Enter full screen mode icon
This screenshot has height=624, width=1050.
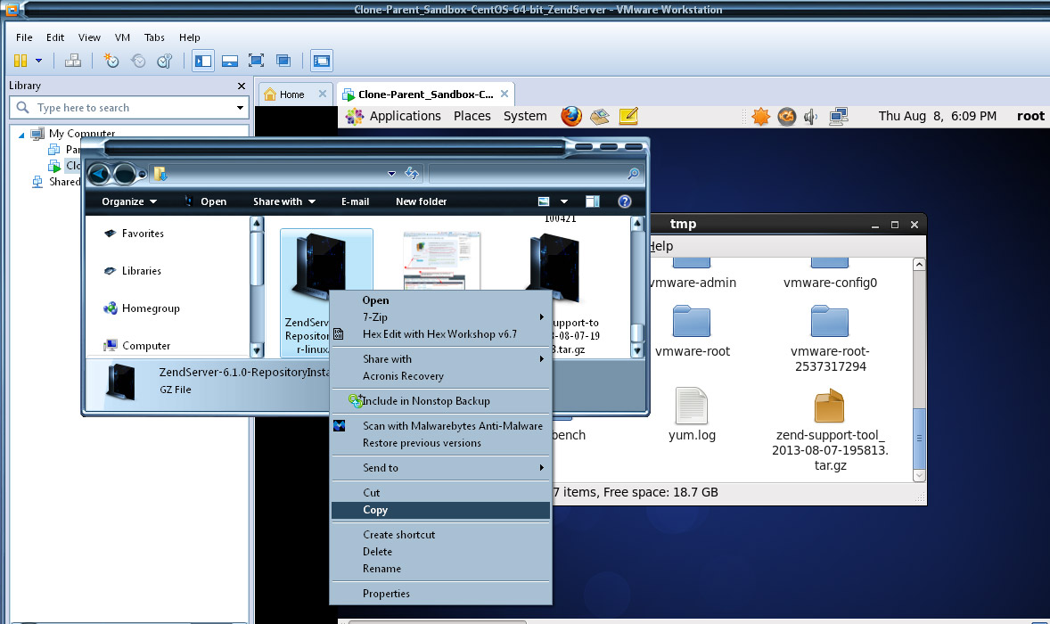tap(256, 61)
